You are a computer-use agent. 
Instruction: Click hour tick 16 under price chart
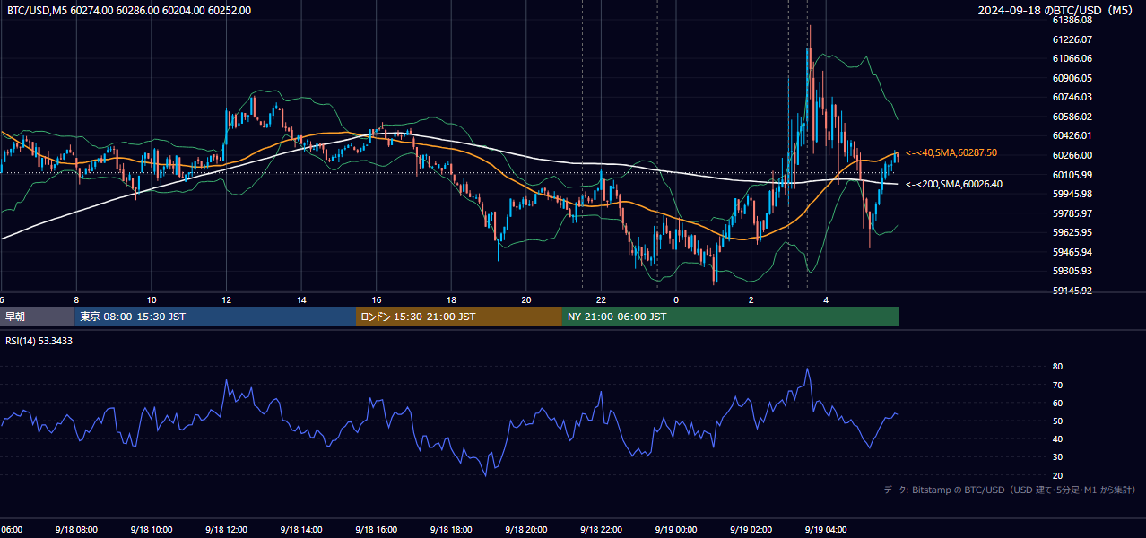377,299
